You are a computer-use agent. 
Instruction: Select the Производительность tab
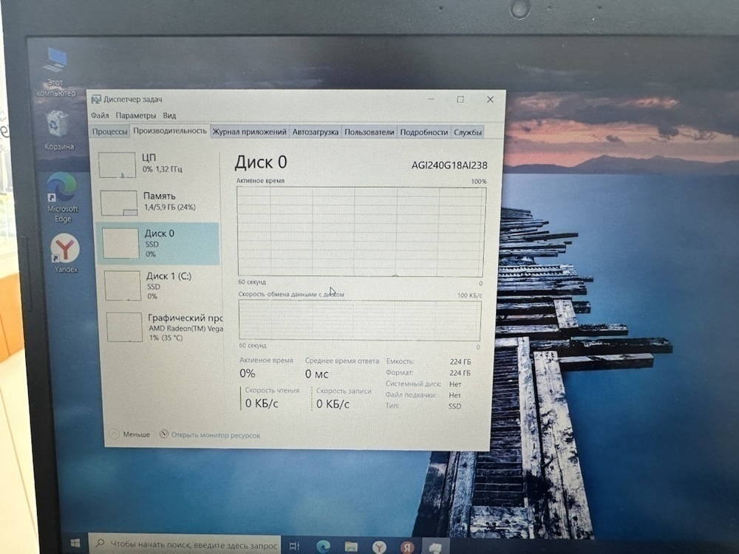tap(170, 131)
